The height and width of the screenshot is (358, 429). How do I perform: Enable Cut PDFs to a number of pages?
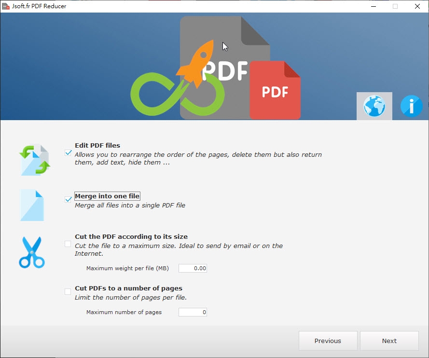(68, 291)
